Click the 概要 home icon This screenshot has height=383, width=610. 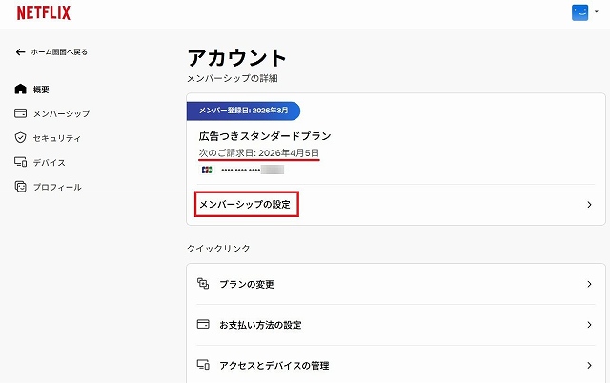tap(20, 90)
